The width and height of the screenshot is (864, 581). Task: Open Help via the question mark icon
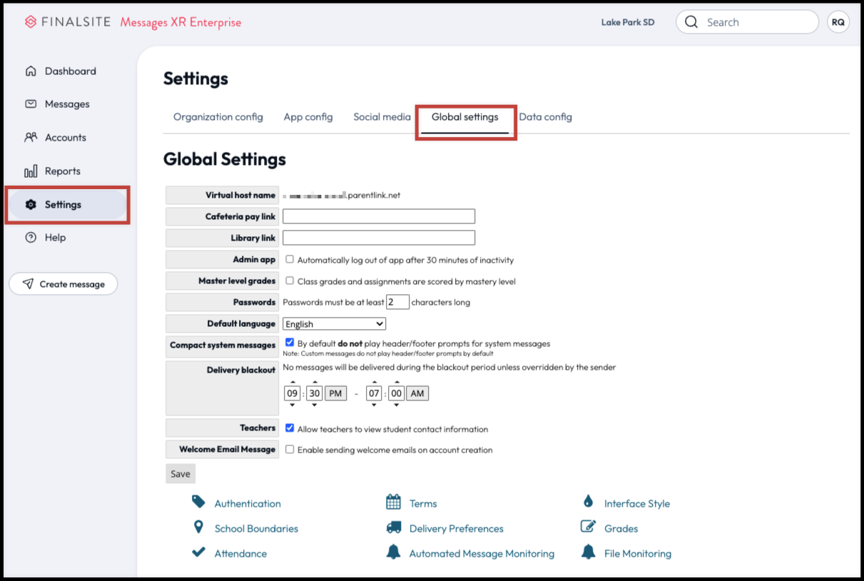coord(30,237)
